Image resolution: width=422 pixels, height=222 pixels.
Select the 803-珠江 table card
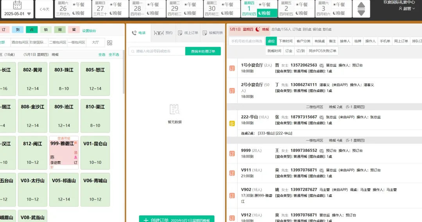64,79
